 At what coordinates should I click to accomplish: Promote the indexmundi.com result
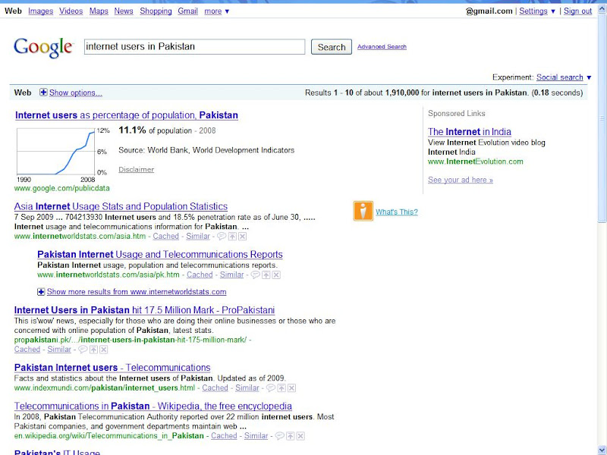tap(281, 388)
